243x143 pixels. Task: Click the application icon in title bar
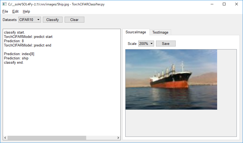4,4
